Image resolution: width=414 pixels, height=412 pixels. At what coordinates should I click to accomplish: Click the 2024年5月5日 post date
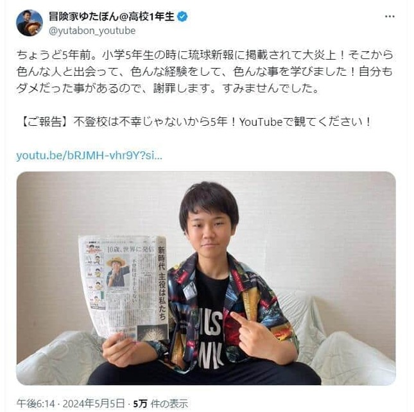[x=94, y=404]
